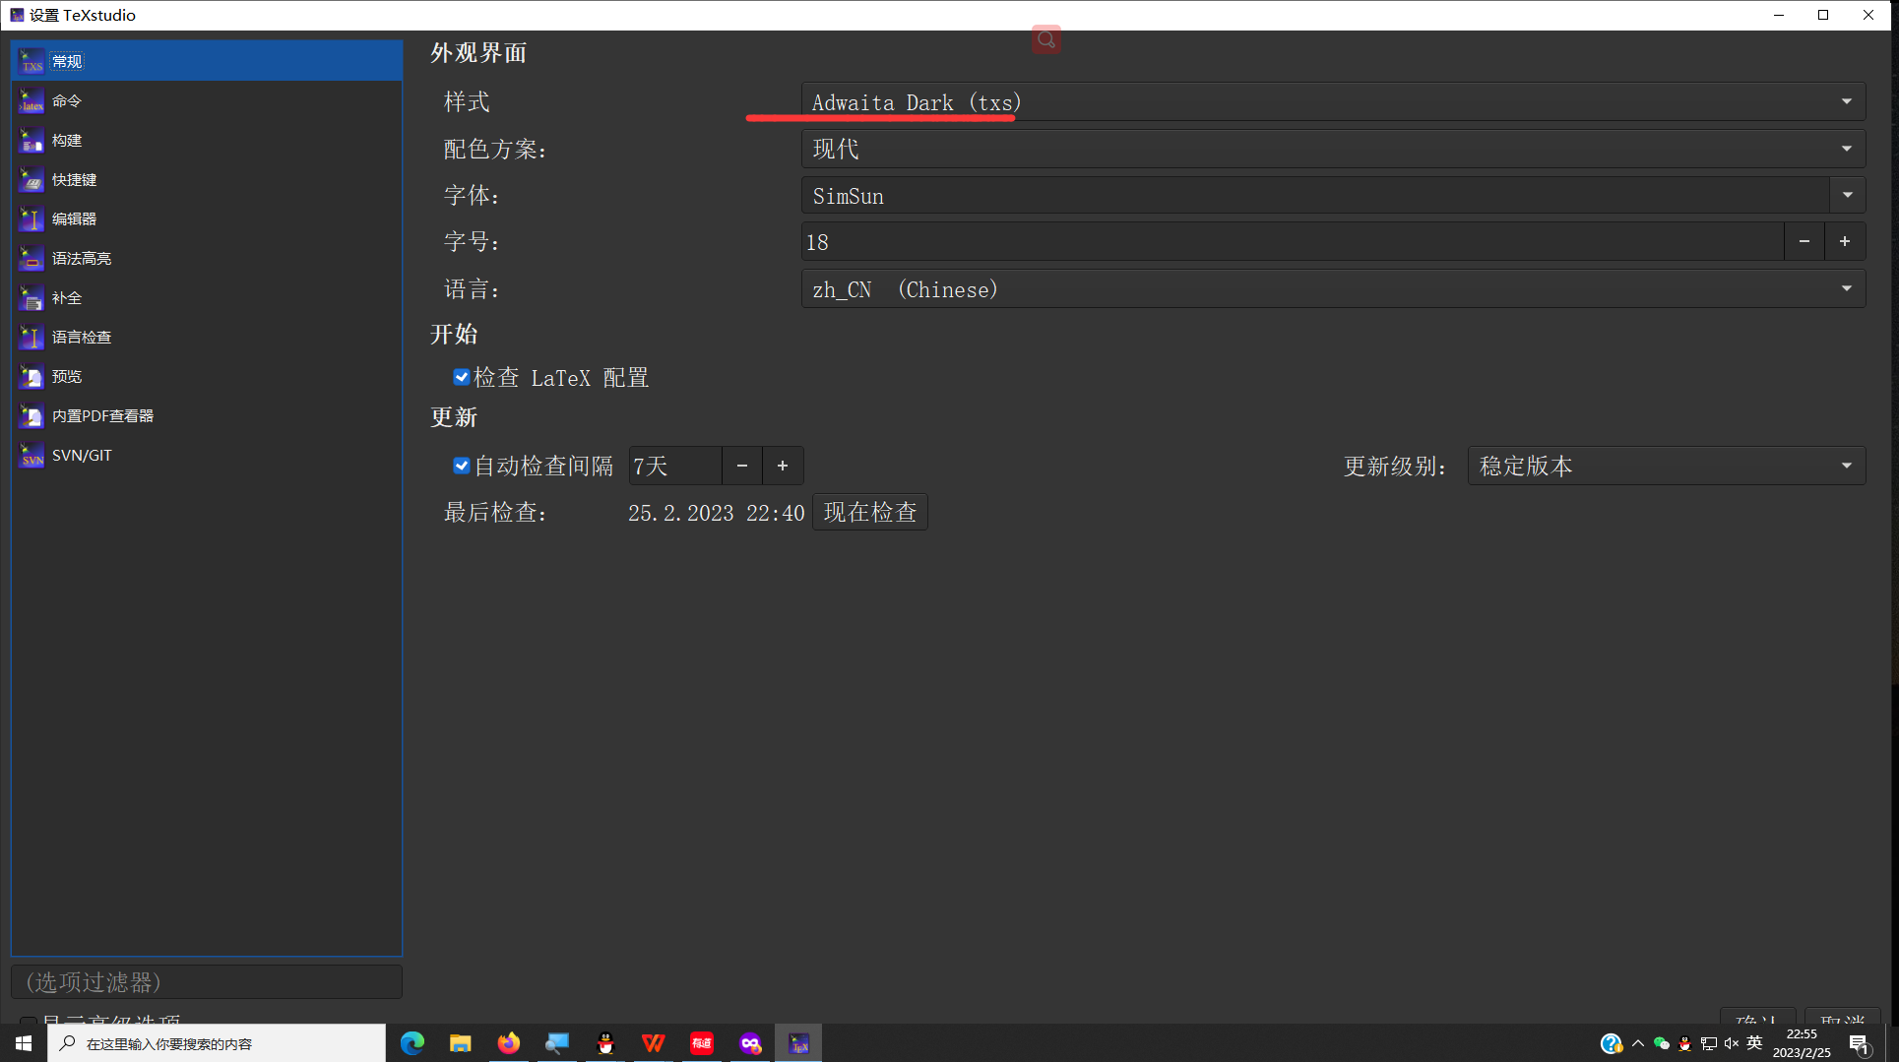Image resolution: width=1899 pixels, height=1062 pixels.
Task: Click the 选项过滤器 filter input box
Action: [207, 981]
